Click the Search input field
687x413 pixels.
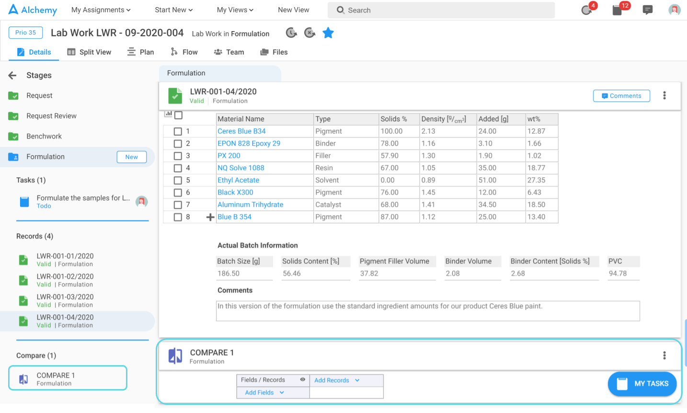click(441, 10)
